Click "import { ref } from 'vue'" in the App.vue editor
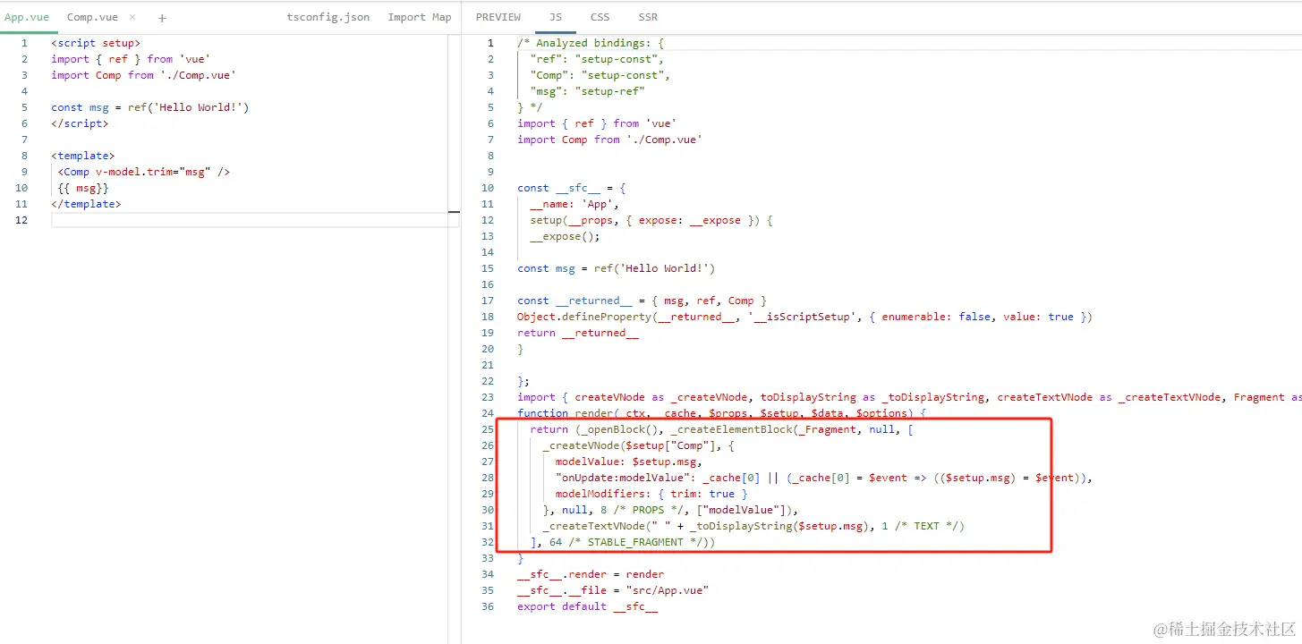Viewport: 1302px width, 644px height. click(x=131, y=59)
